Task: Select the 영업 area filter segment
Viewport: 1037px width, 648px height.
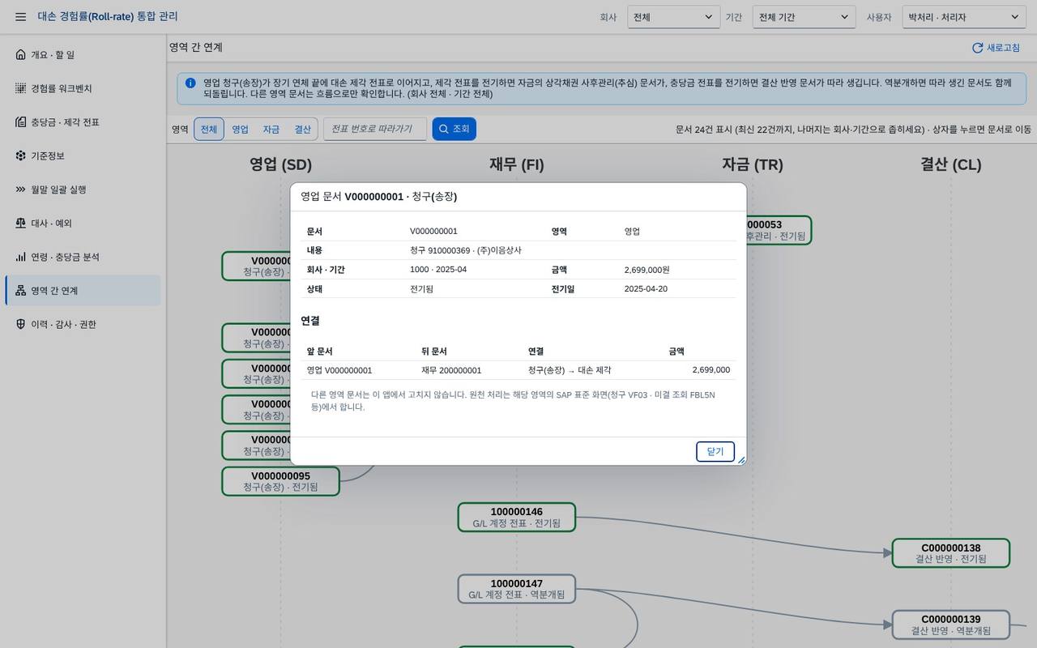Action: (x=241, y=129)
